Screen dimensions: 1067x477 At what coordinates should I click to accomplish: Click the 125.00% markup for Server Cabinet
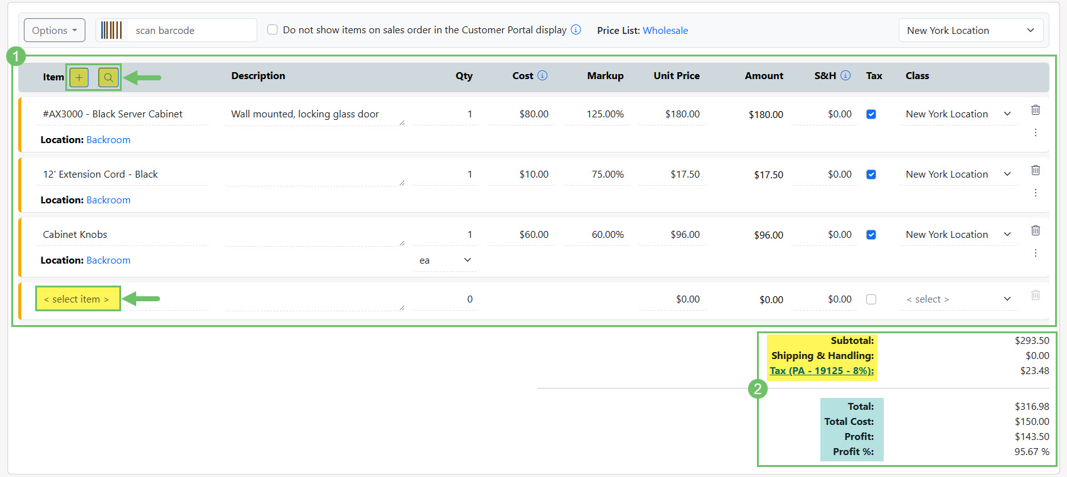point(596,114)
